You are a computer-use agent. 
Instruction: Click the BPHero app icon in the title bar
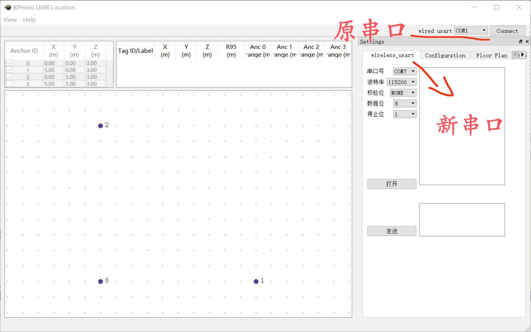(x=8, y=8)
